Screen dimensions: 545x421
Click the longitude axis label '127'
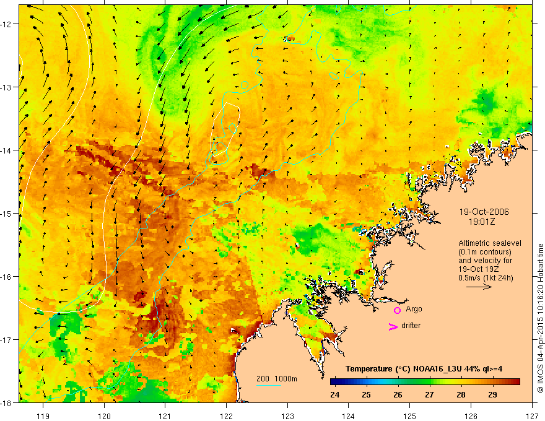point(532,416)
